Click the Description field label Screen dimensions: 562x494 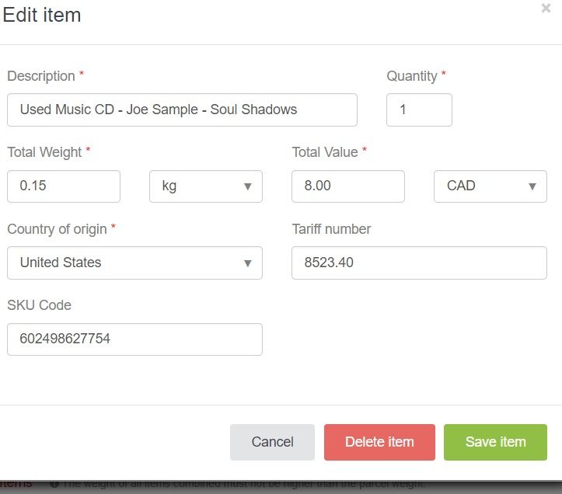coord(41,76)
